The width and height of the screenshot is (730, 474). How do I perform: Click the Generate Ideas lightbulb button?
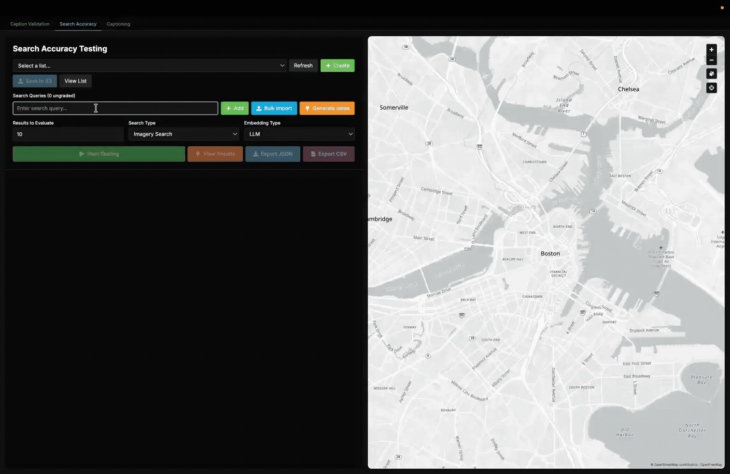coord(327,108)
